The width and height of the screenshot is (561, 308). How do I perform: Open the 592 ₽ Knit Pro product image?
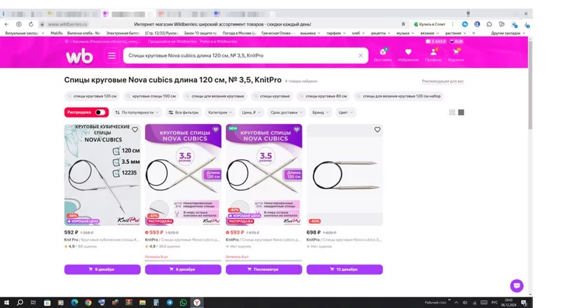click(x=102, y=175)
